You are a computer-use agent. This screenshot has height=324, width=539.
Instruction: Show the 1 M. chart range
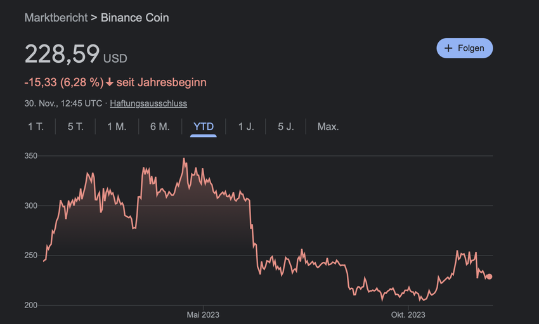click(117, 126)
